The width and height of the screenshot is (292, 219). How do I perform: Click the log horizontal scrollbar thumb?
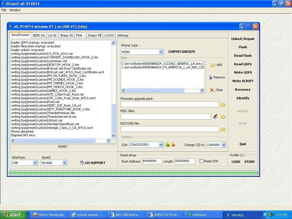coord(56,141)
